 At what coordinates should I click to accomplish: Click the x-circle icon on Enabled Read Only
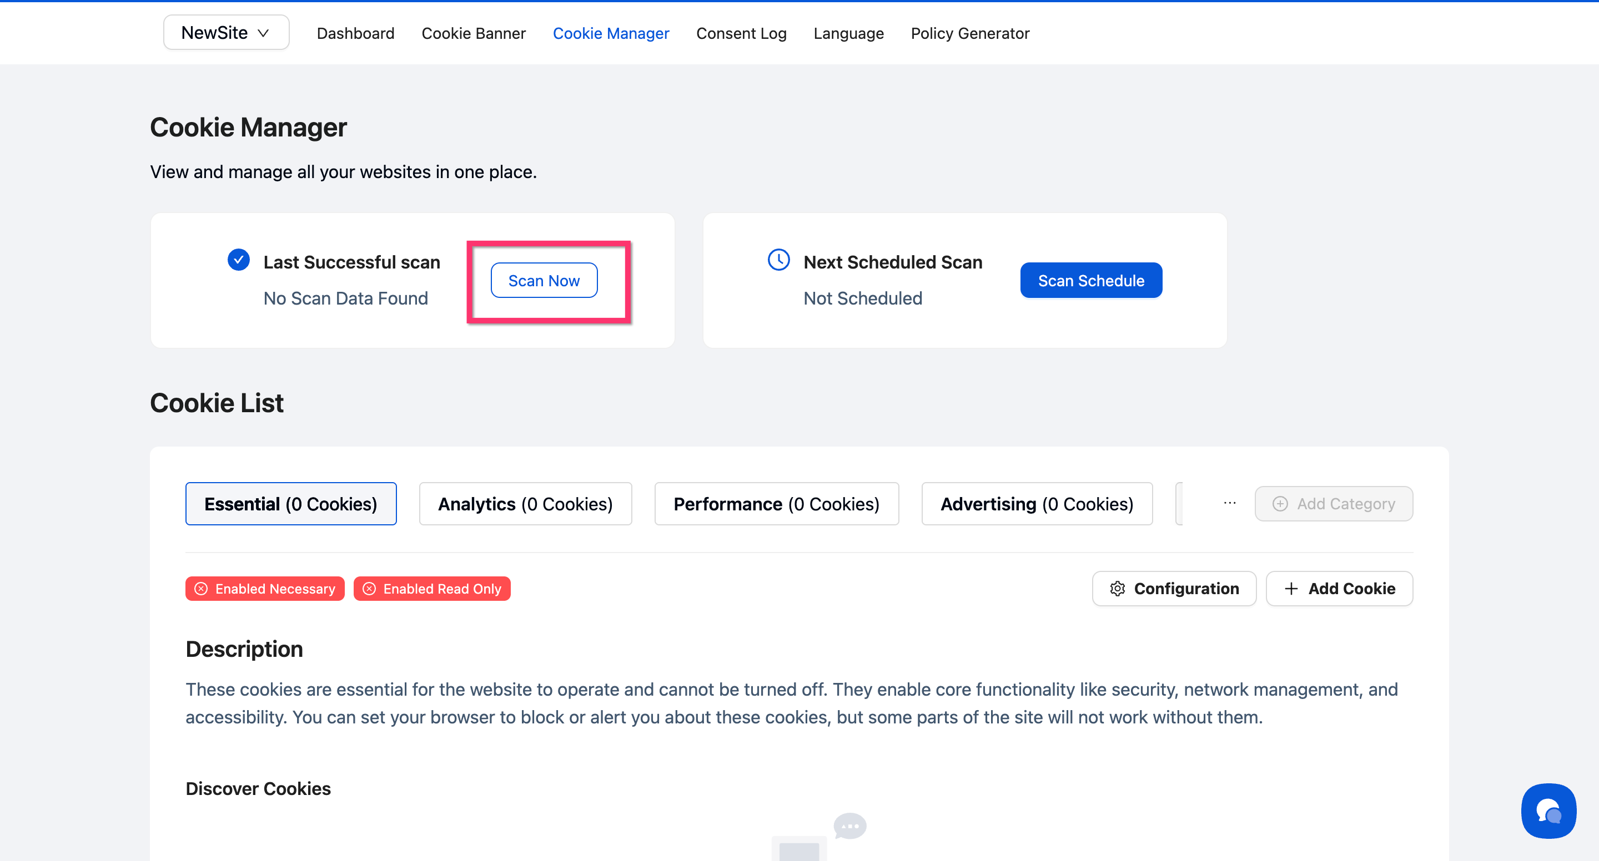click(369, 589)
